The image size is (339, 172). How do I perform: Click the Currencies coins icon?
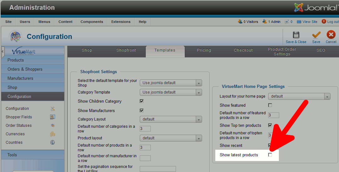point(53,134)
